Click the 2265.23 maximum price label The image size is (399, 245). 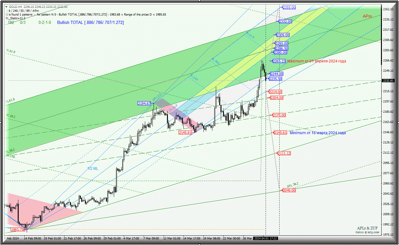coord(279,61)
